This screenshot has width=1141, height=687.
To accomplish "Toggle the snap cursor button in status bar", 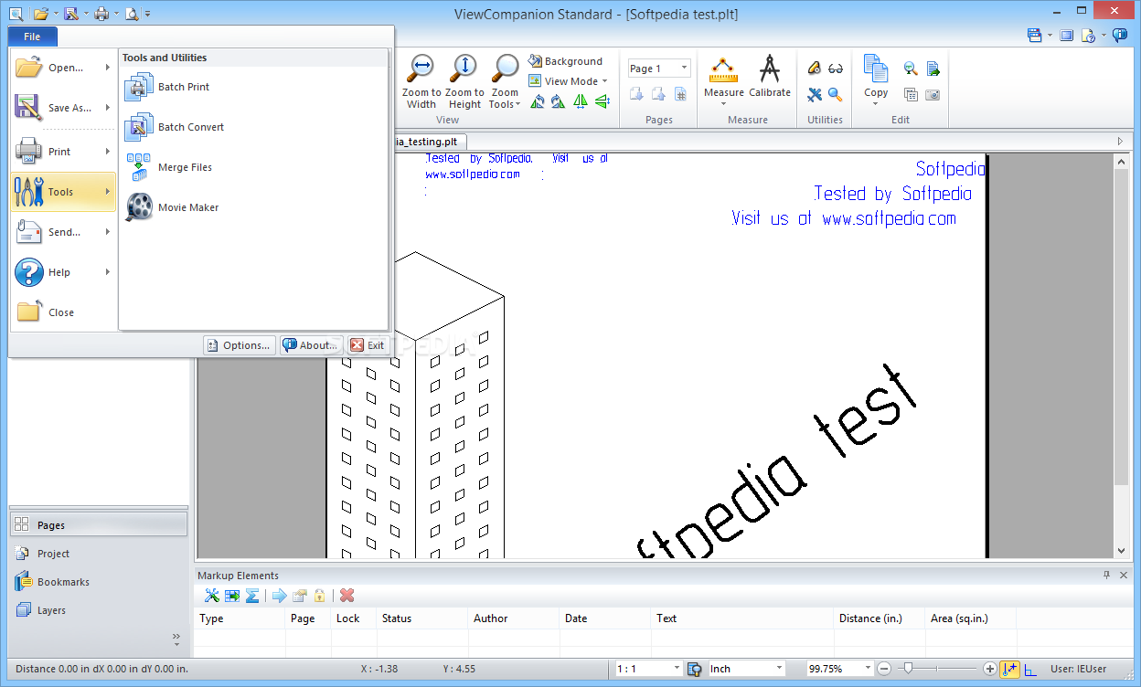I will point(1009,669).
